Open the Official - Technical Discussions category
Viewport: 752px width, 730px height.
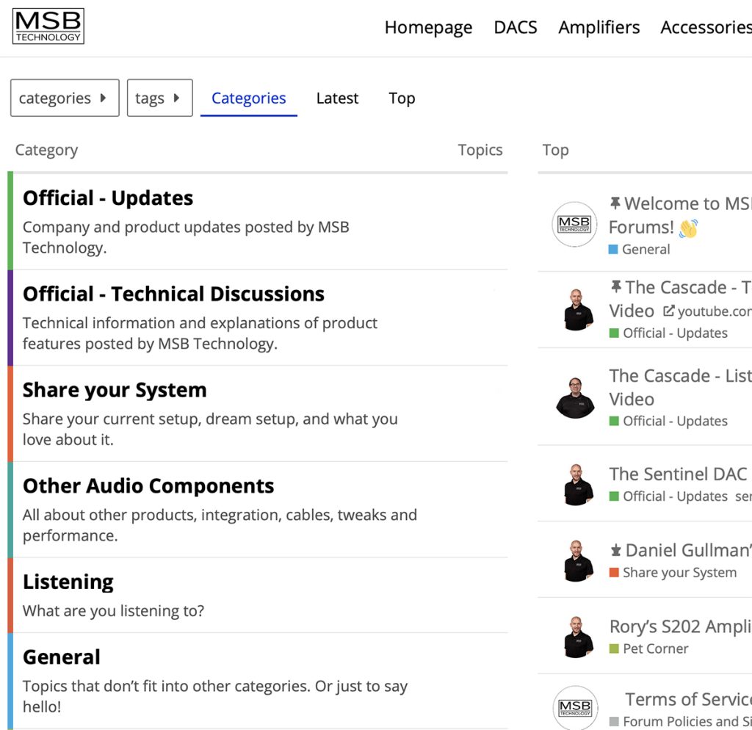point(173,294)
